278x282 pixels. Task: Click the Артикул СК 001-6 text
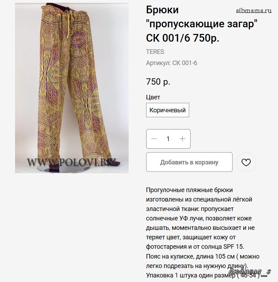(x=172, y=63)
